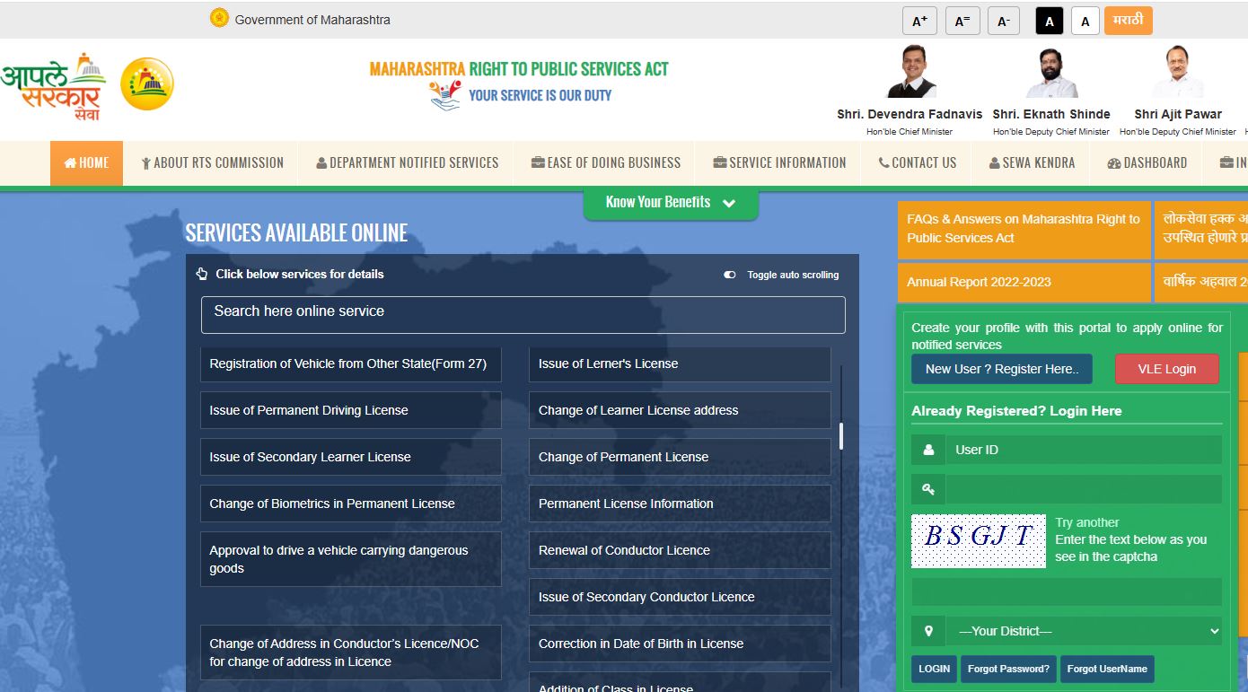Click the A+ increase font size icon

pos(919,21)
